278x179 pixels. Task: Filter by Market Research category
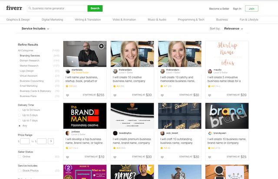29,65
